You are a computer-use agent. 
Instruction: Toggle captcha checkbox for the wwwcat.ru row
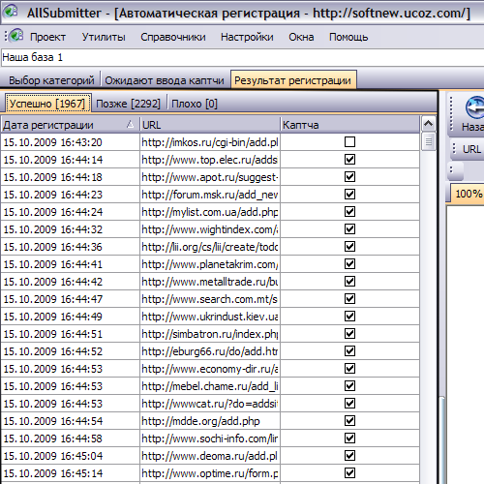pos(349,404)
